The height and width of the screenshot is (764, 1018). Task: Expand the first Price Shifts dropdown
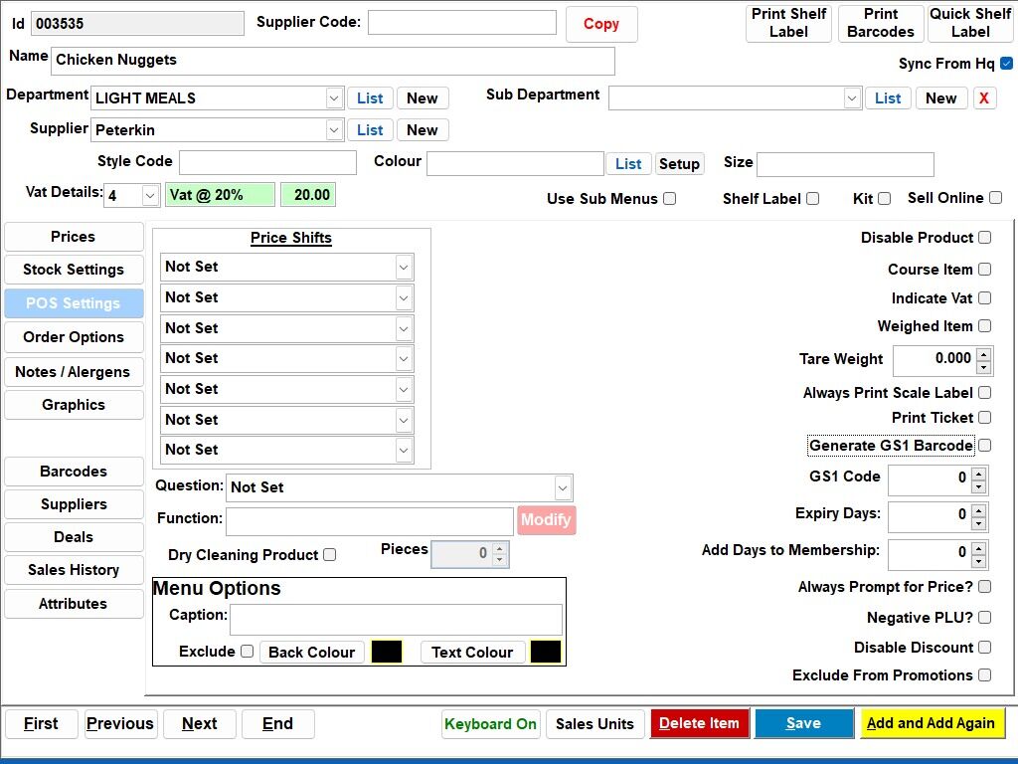pos(404,267)
